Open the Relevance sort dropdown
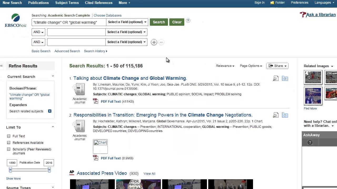The height and width of the screenshot is (189, 337). point(225,66)
